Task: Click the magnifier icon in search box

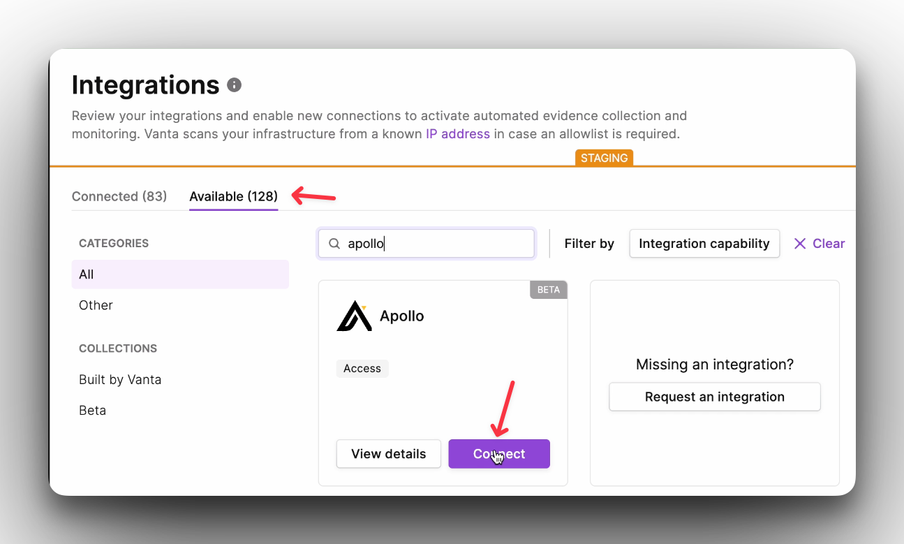Action: click(334, 244)
